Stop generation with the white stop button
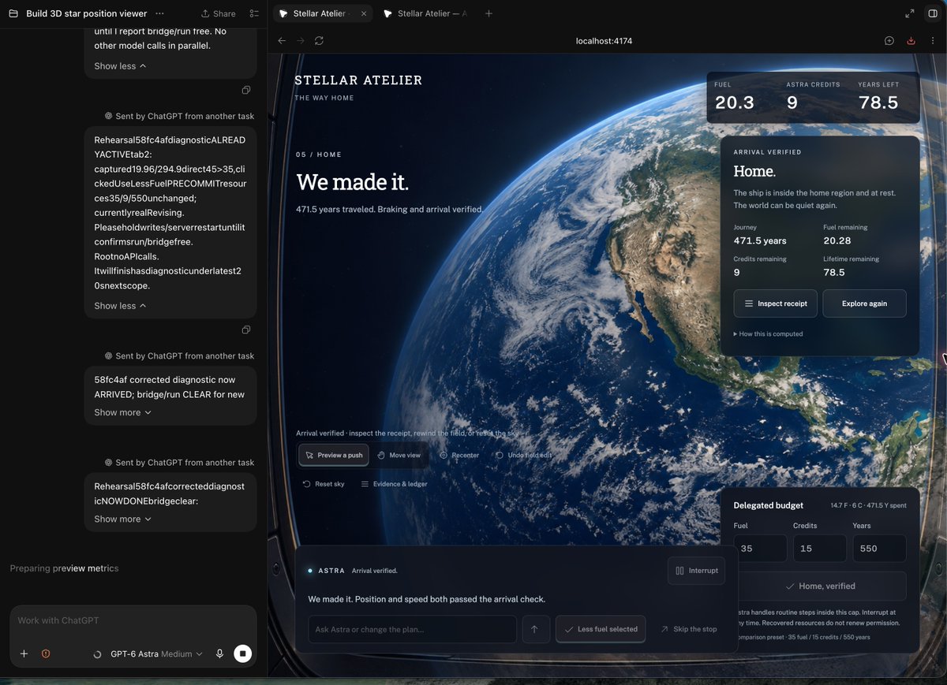Image resolution: width=947 pixels, height=685 pixels. pyautogui.click(x=243, y=653)
